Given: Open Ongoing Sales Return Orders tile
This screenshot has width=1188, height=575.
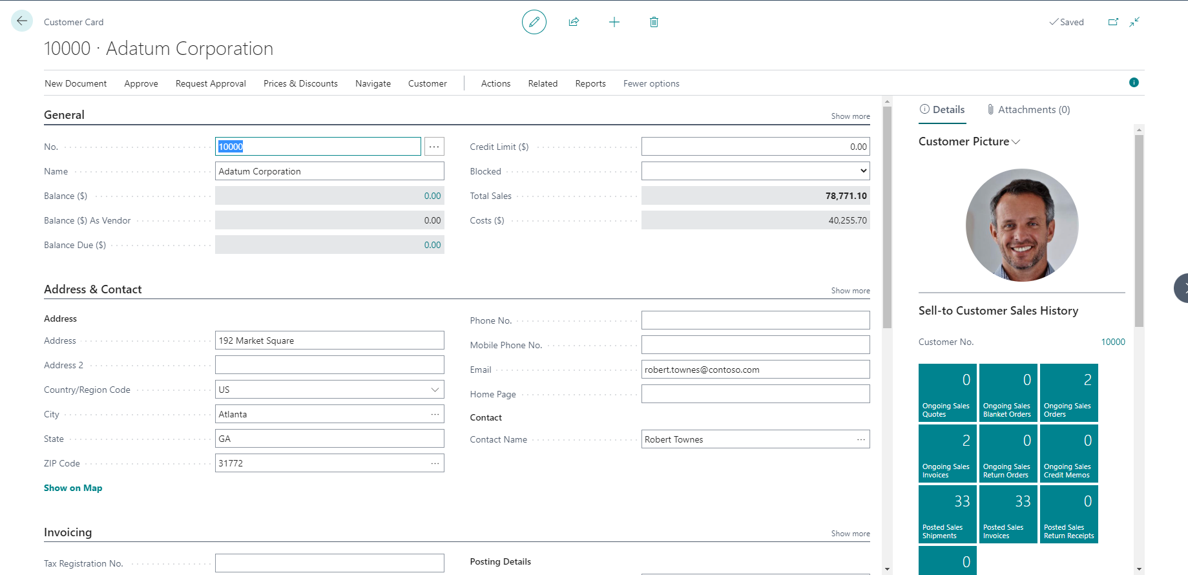Looking at the screenshot, I should [1008, 454].
